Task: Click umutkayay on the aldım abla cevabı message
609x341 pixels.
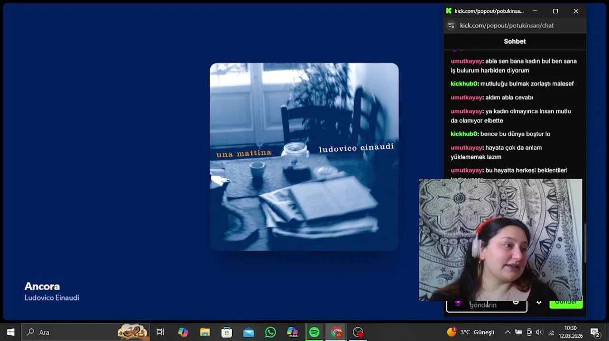Action: click(466, 98)
